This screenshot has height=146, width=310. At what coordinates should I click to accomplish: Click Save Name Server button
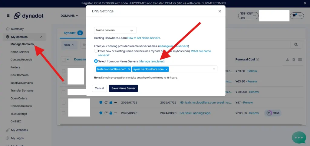(124, 88)
